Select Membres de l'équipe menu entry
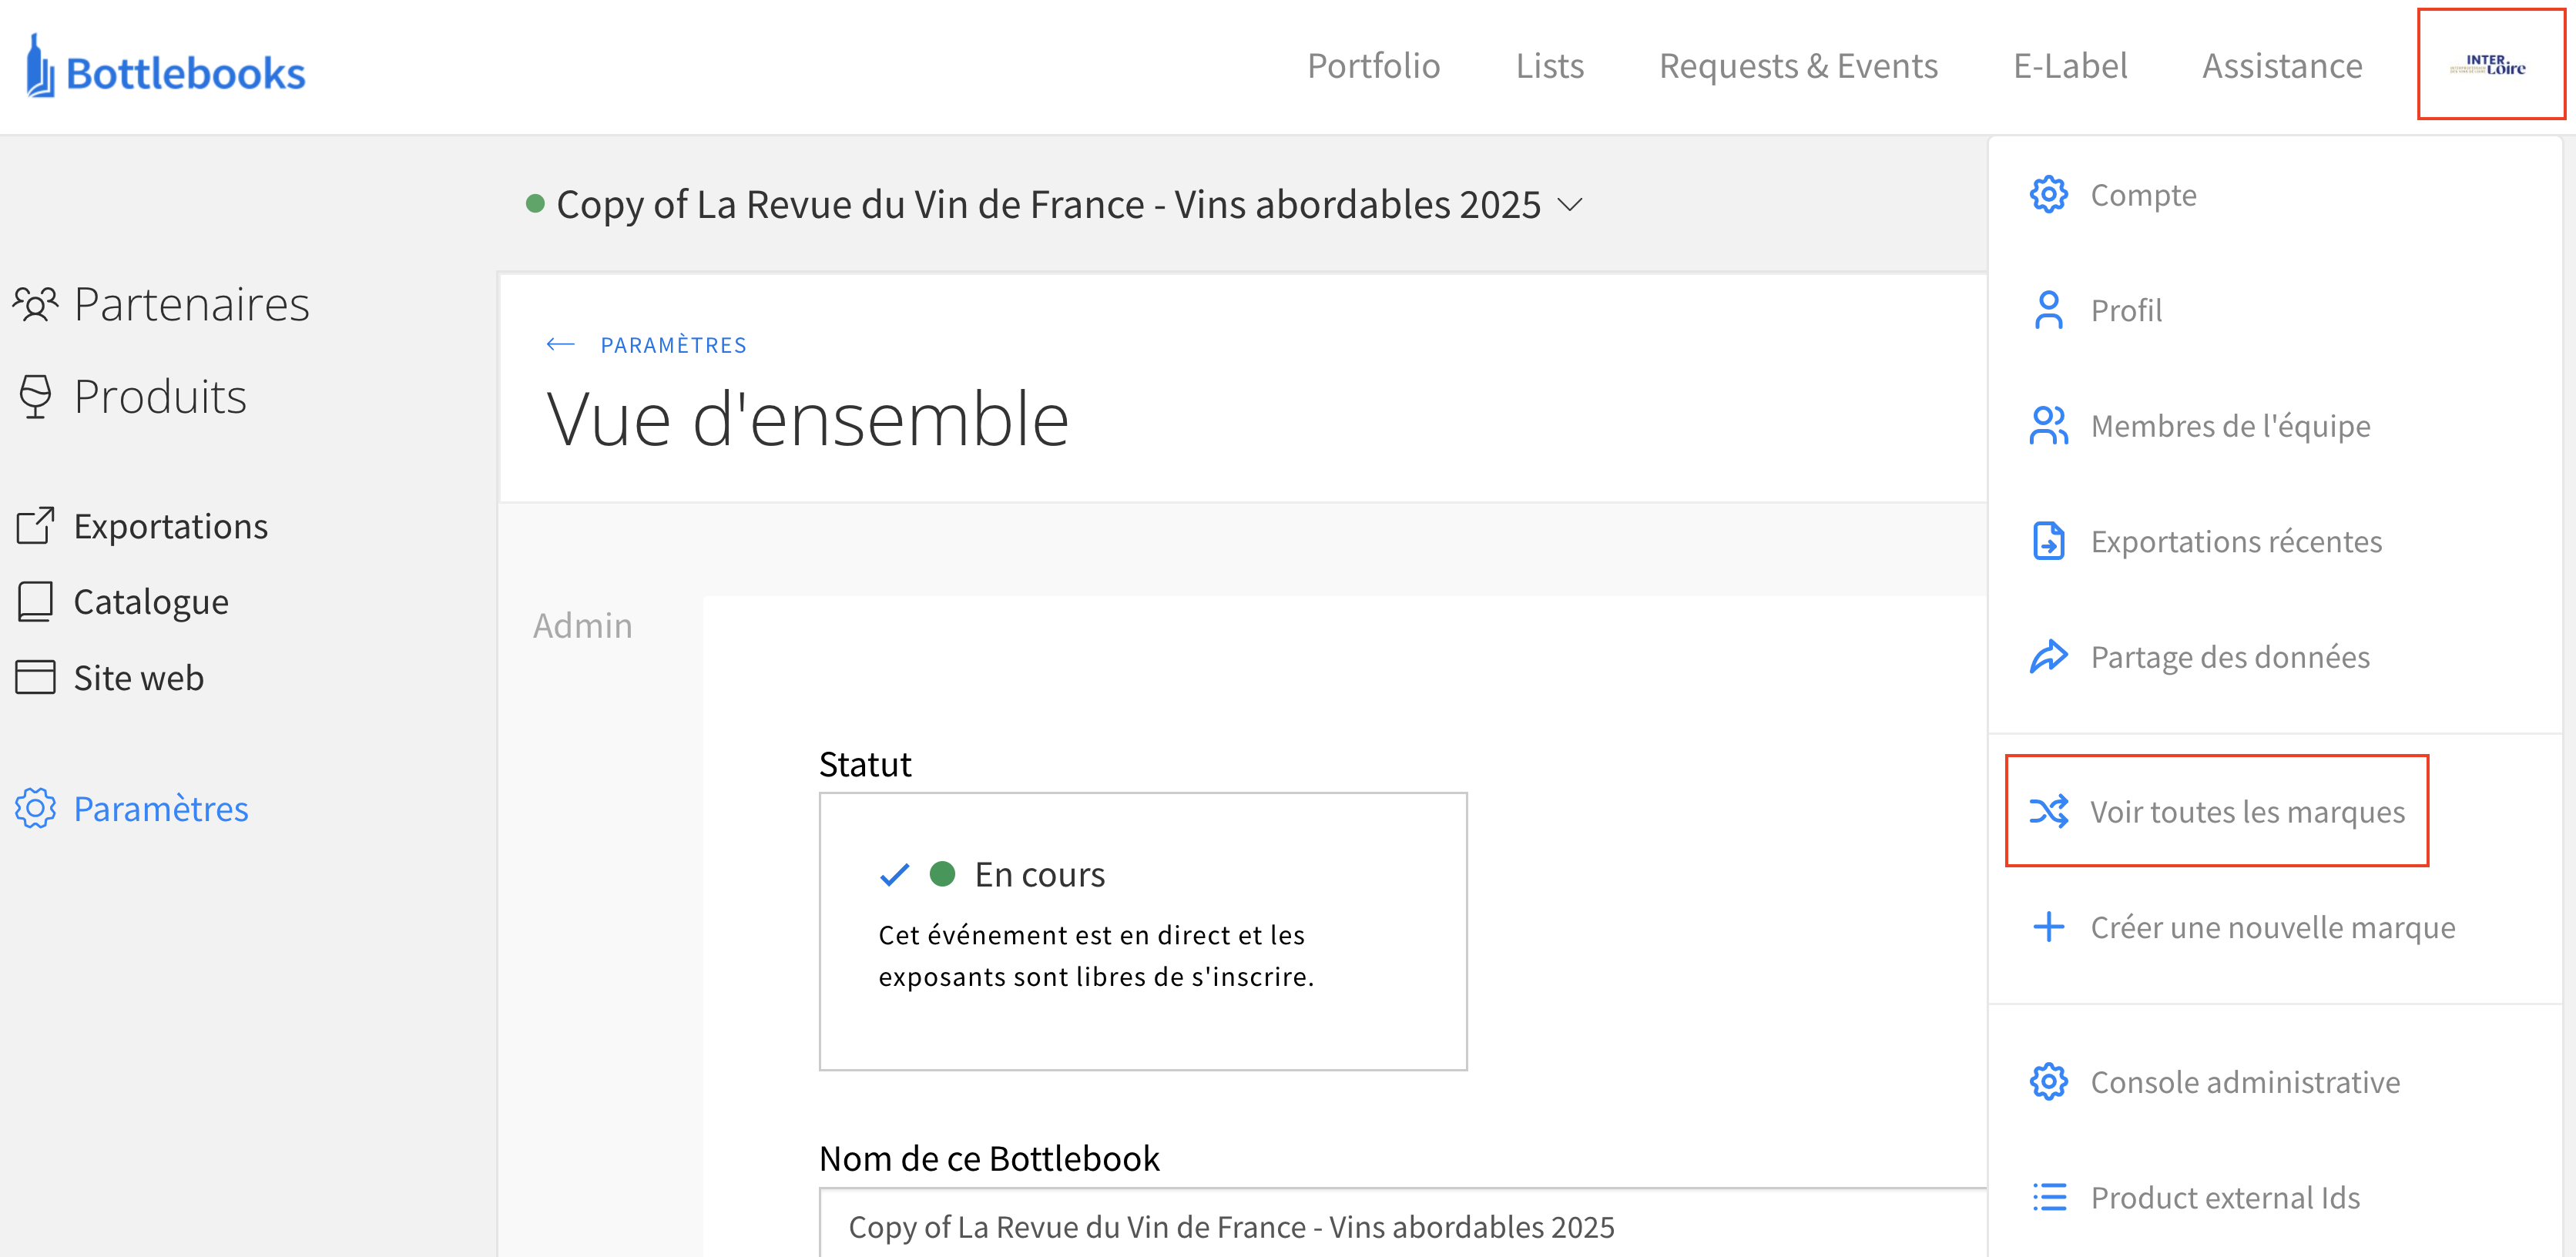Viewport: 2576px width, 1257px height. pos(2229,426)
